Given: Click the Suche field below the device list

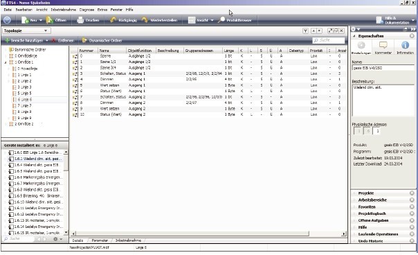Looking at the screenshot, I should pos(19,238).
